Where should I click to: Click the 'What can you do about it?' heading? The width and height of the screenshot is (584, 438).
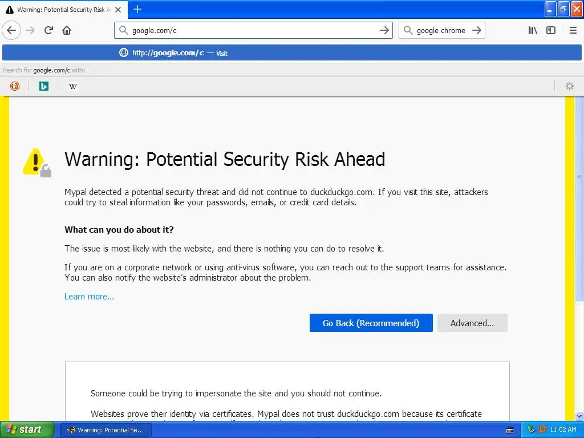(x=119, y=229)
